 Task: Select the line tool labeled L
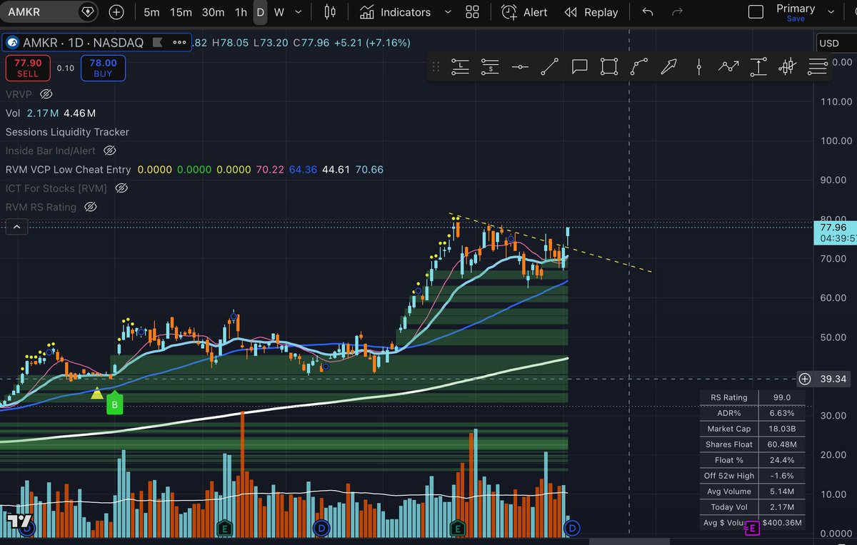click(460, 67)
